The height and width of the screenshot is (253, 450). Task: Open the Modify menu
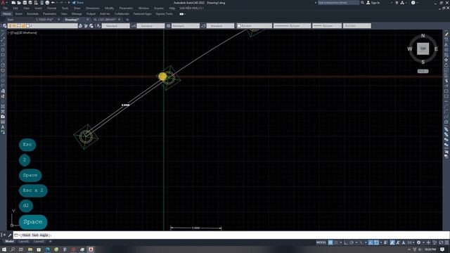(x=109, y=8)
